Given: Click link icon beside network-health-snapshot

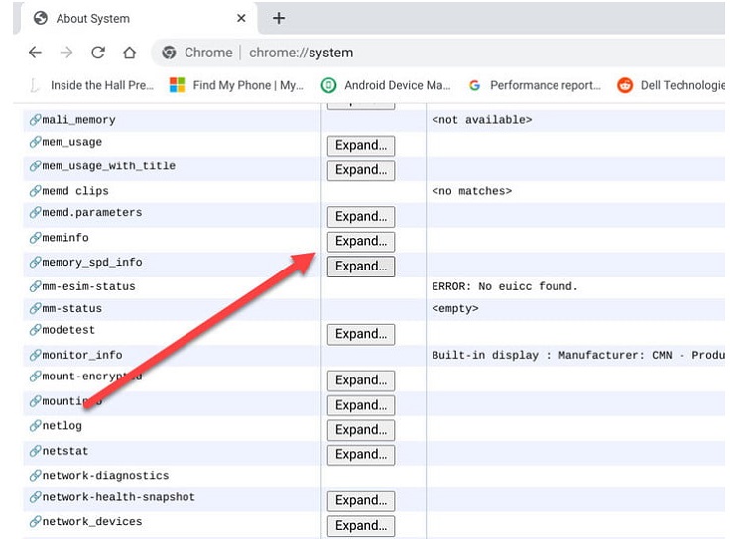Looking at the screenshot, I should [x=35, y=497].
